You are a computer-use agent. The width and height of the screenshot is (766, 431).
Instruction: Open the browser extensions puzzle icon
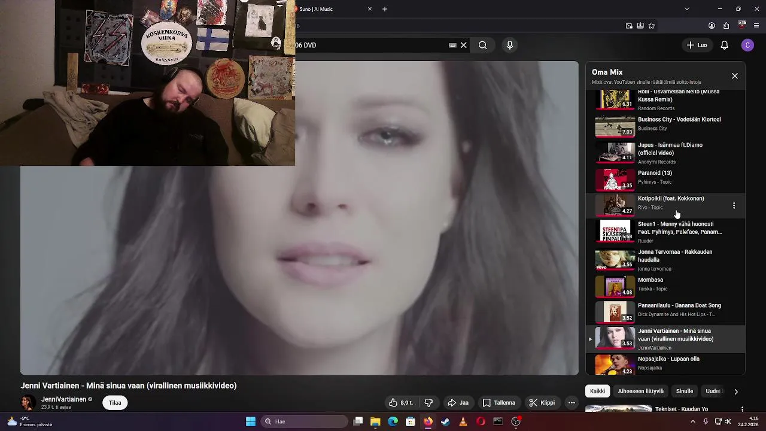(x=727, y=26)
